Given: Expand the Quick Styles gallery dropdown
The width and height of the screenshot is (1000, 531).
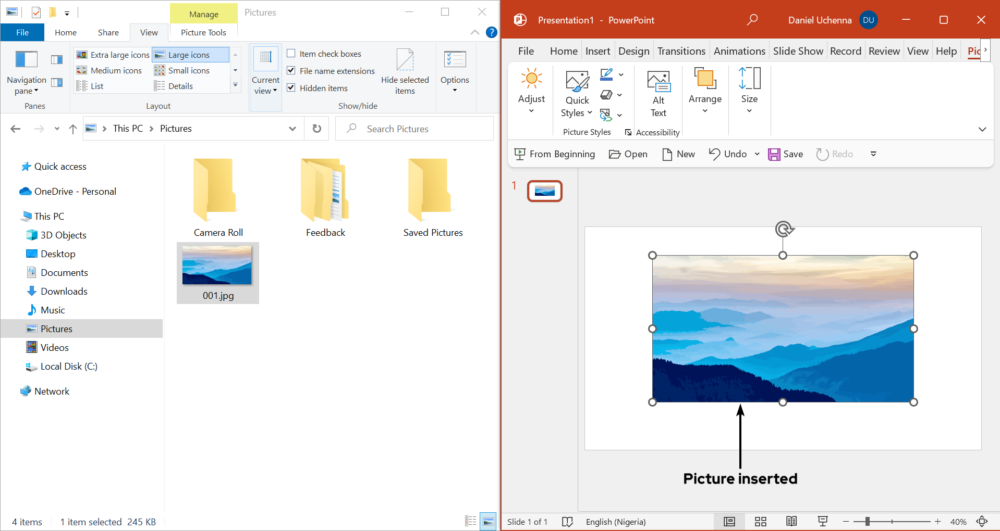Looking at the screenshot, I should pos(577,94).
